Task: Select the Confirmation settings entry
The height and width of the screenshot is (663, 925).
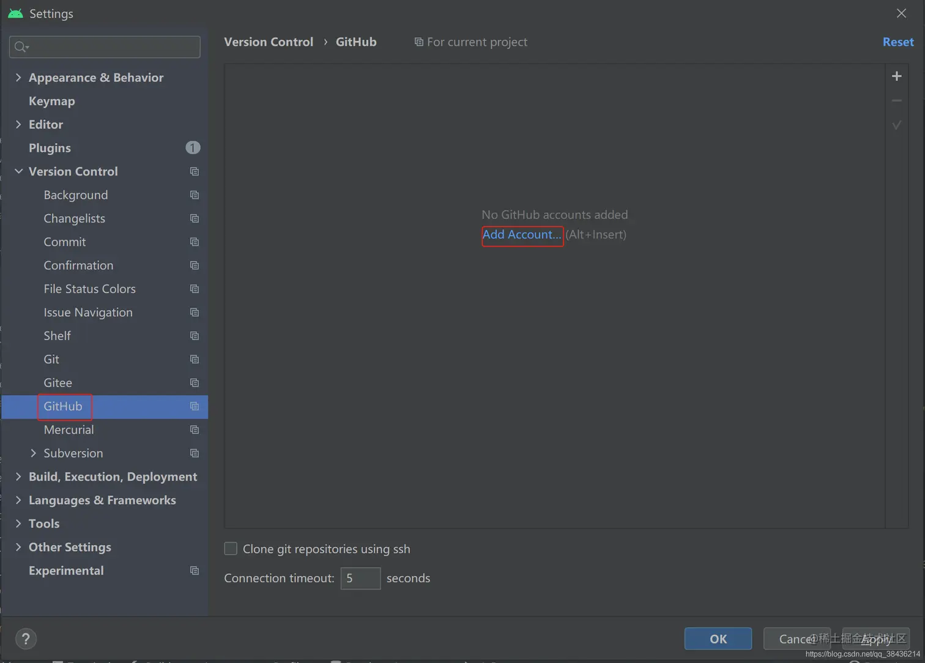Action: click(78, 265)
